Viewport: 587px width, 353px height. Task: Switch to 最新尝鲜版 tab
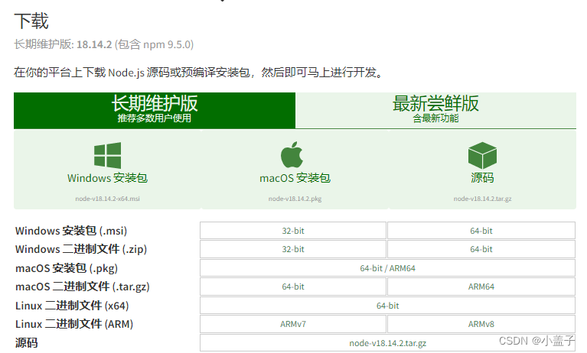click(435, 110)
